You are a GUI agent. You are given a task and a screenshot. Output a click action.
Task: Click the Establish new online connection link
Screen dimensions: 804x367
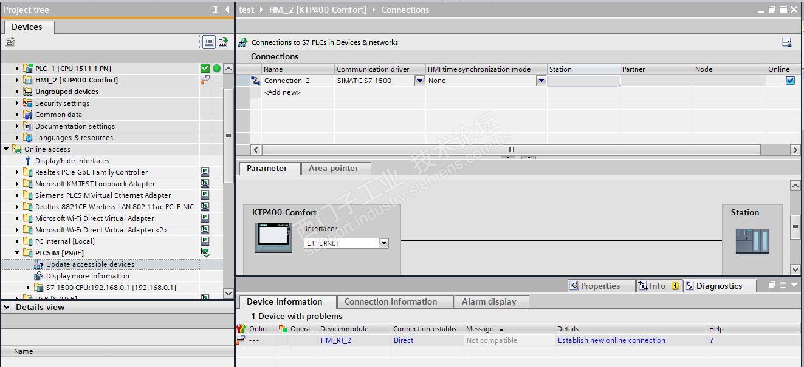611,340
